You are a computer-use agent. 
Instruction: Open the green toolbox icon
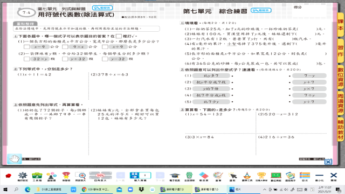[x=37, y=176]
